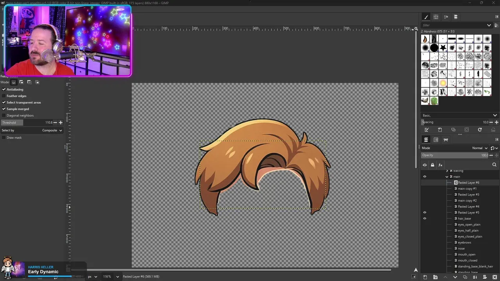Increase brush spacing with plus button
Image resolution: width=500 pixels, height=281 pixels.
point(496,122)
